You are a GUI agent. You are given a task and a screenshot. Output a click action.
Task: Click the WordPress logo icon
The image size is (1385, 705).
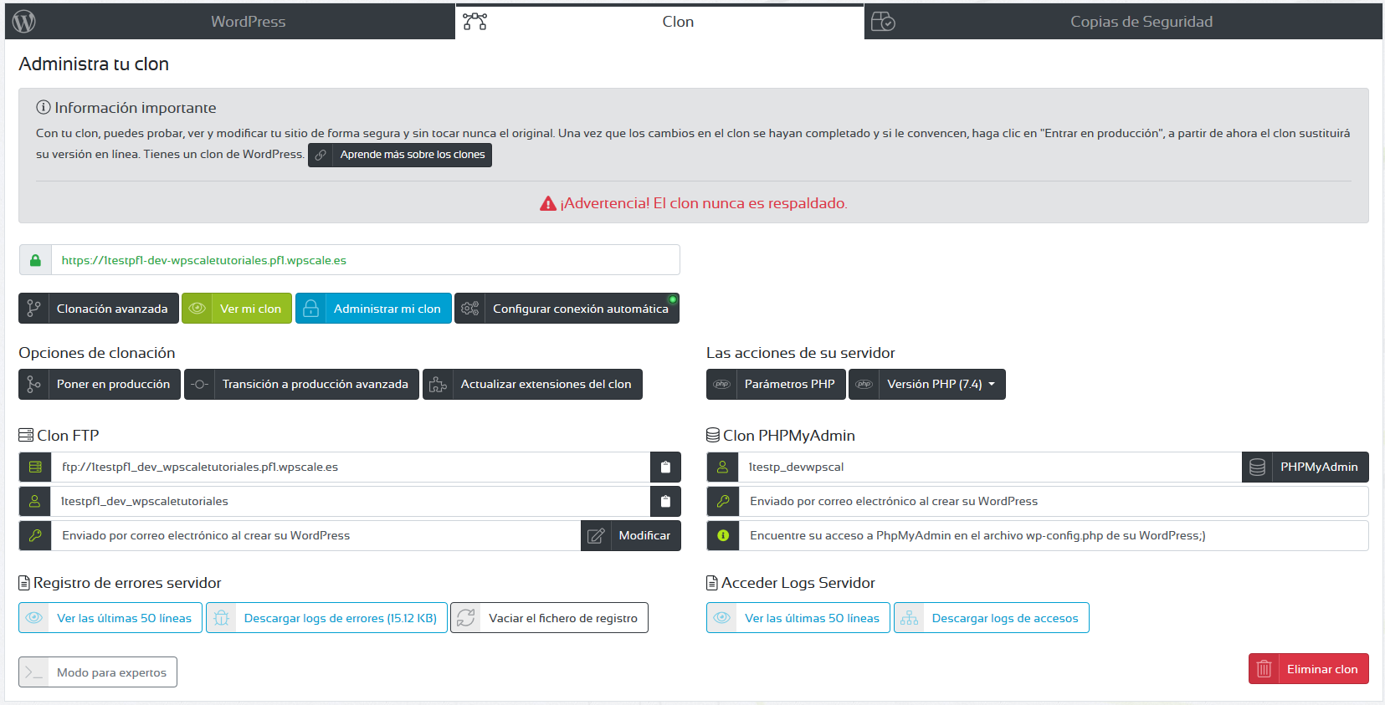24,22
